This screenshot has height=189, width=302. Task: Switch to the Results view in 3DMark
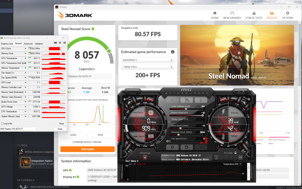tap(272, 15)
